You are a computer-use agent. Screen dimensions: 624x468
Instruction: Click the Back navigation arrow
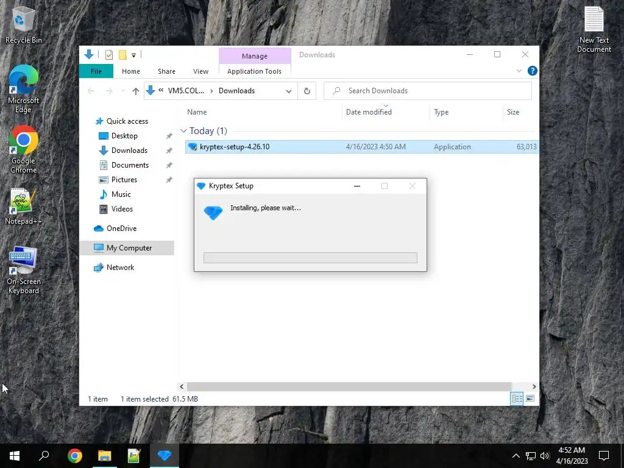(x=91, y=91)
